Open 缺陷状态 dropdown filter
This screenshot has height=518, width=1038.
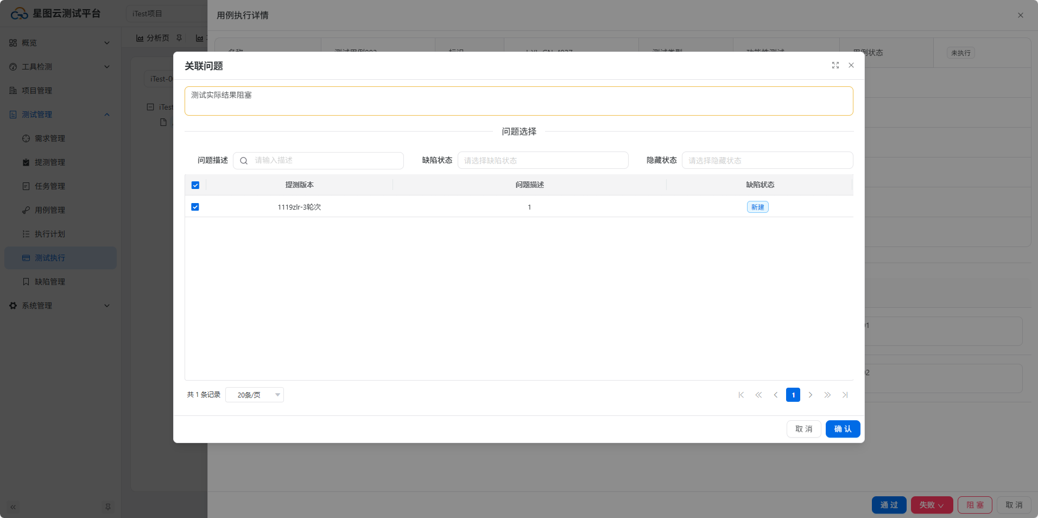click(x=542, y=161)
